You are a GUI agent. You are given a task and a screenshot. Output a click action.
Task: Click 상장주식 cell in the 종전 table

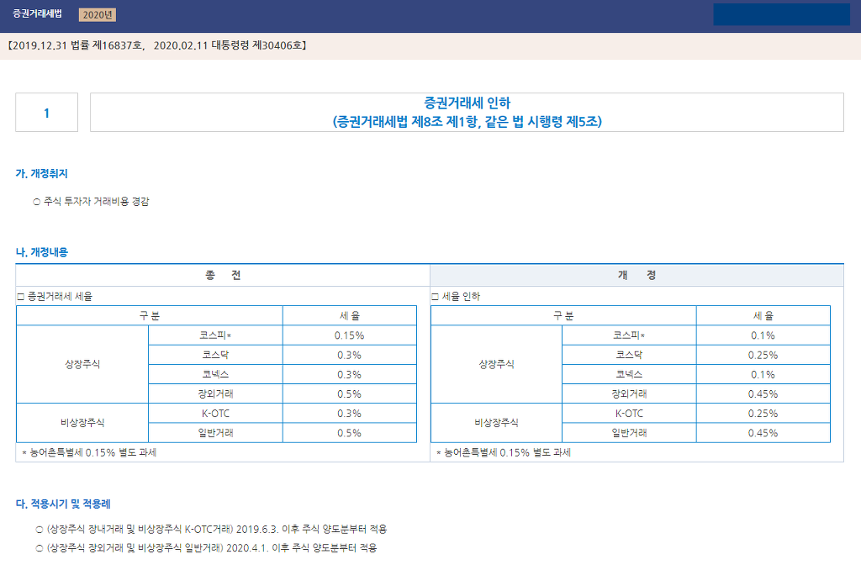pos(82,364)
